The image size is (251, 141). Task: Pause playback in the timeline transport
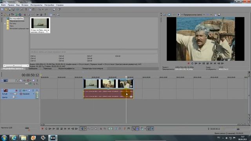[x=58, y=128]
